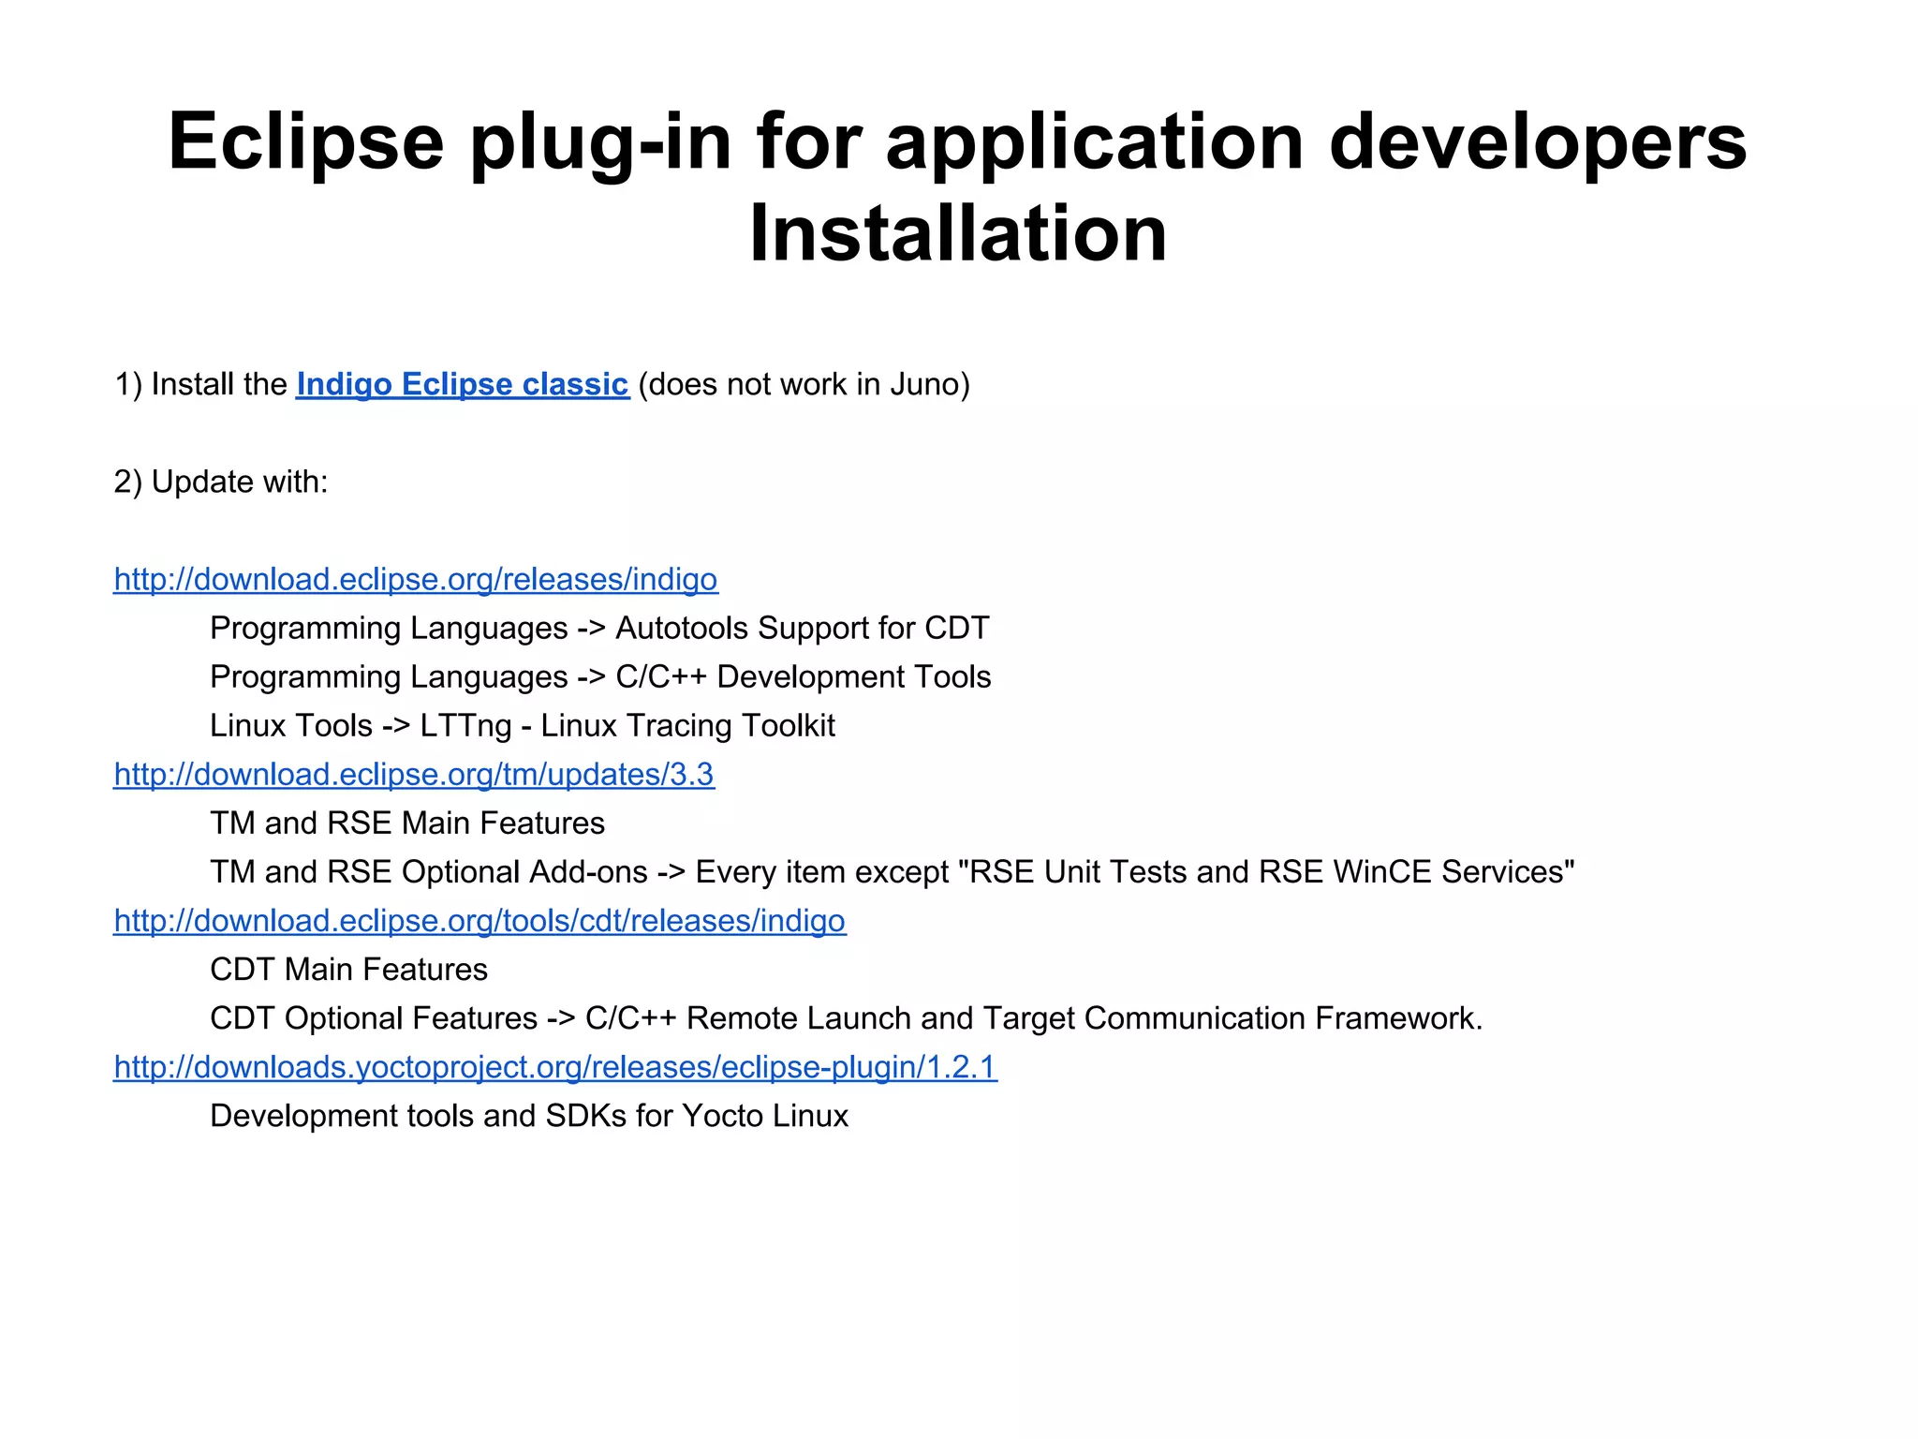The width and height of the screenshot is (1918, 1439).
Task: Open the download.eclipse.org/releases/indigo link
Action: pyautogui.click(x=415, y=580)
